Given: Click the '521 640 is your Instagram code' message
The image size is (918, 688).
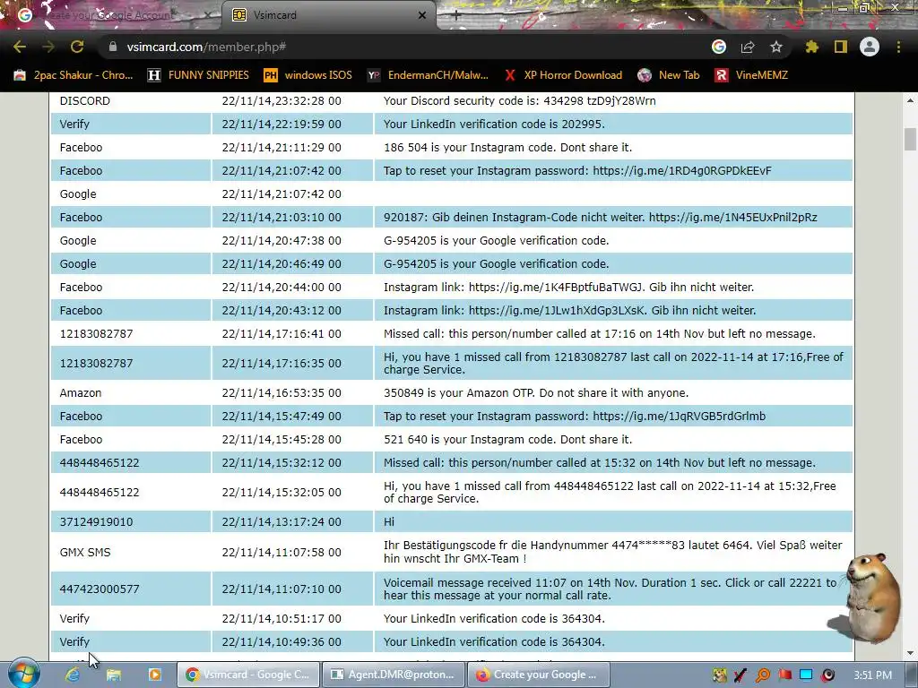Looking at the screenshot, I should (x=507, y=439).
